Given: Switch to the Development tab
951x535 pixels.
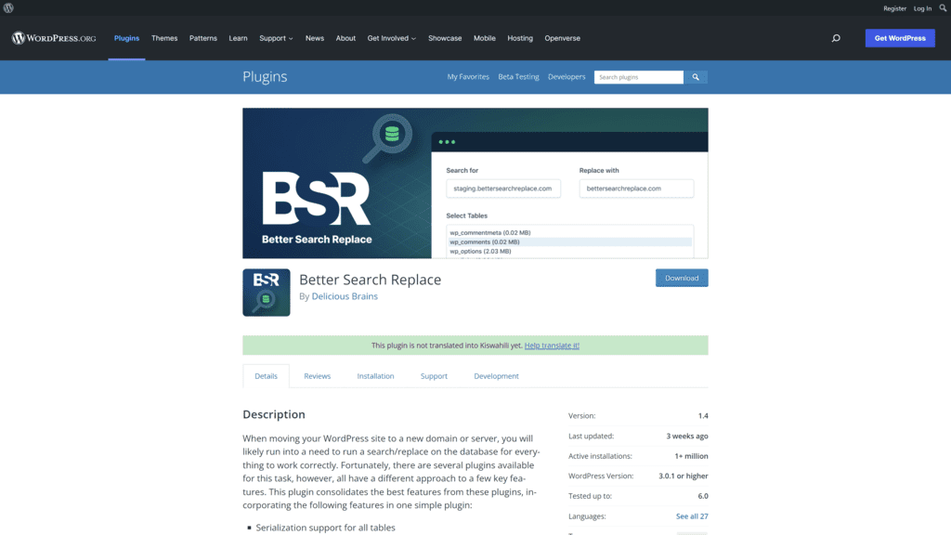Looking at the screenshot, I should point(496,376).
